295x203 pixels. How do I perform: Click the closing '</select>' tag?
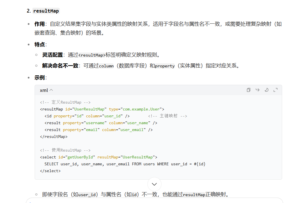50,171
